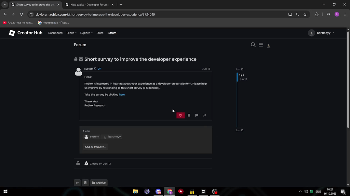Click the share link icon at topic bottom
The image size is (350, 196).
coord(77,183)
